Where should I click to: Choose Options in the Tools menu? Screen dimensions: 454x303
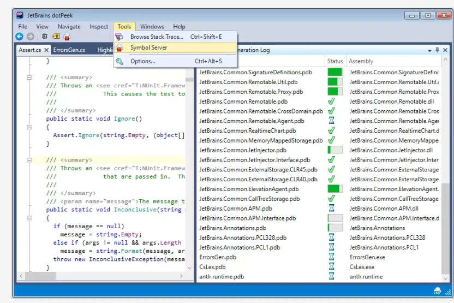coord(176,61)
